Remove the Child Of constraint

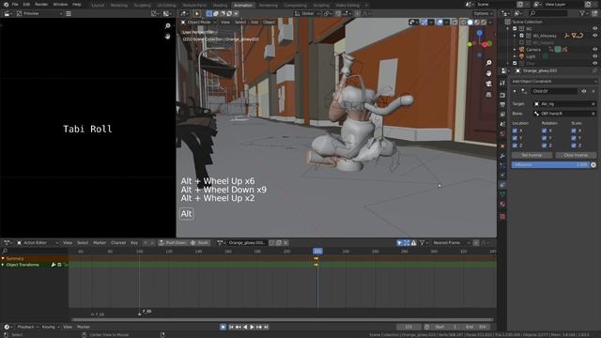[593, 91]
